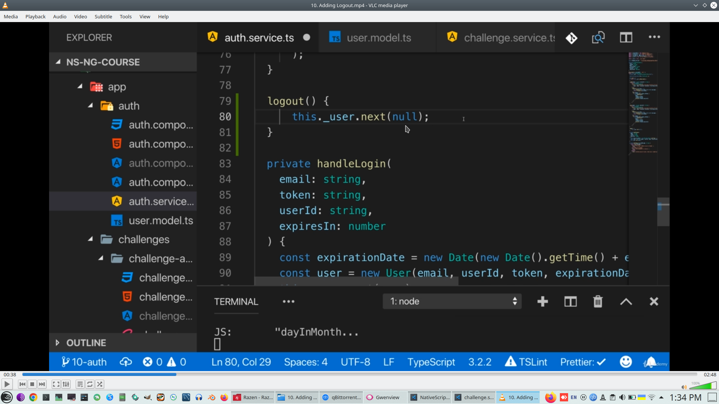The width and height of the screenshot is (719, 404).
Task: Seek within the video progress bar
Action: [359, 374]
